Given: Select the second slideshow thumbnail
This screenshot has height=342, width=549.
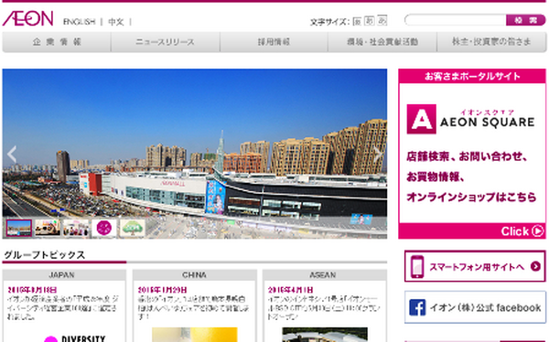Looking at the screenshot, I should pyautogui.click(x=48, y=229).
